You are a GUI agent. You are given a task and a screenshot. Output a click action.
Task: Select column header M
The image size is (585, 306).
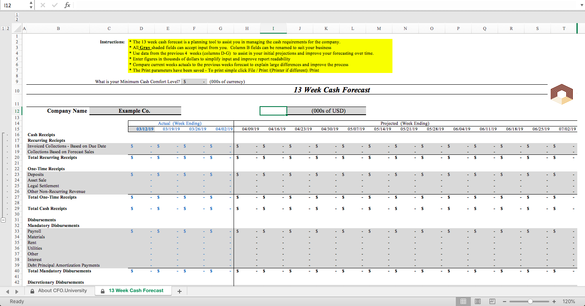[379, 28]
